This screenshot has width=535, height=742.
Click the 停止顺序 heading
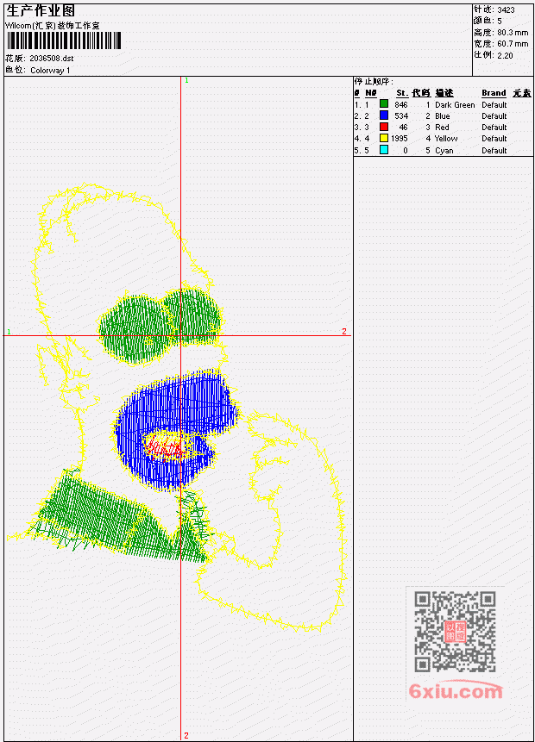pos(374,82)
